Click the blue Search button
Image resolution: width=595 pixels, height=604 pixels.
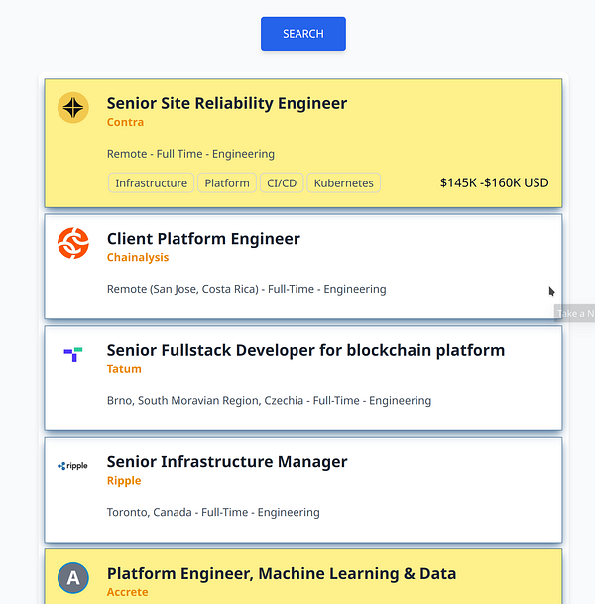(302, 34)
